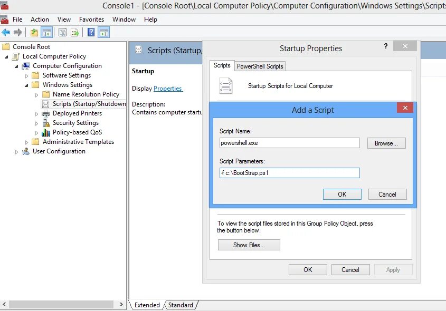The height and width of the screenshot is (311, 446).
Task: Select the Scripts tab in Startup Properties
Action: coord(222,65)
